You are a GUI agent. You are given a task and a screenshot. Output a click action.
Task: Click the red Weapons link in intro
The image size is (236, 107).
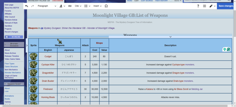click(33, 28)
